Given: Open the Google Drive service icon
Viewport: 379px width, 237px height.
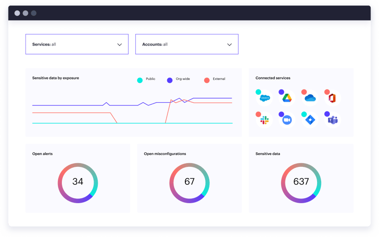Looking at the screenshot, I should [x=287, y=98].
